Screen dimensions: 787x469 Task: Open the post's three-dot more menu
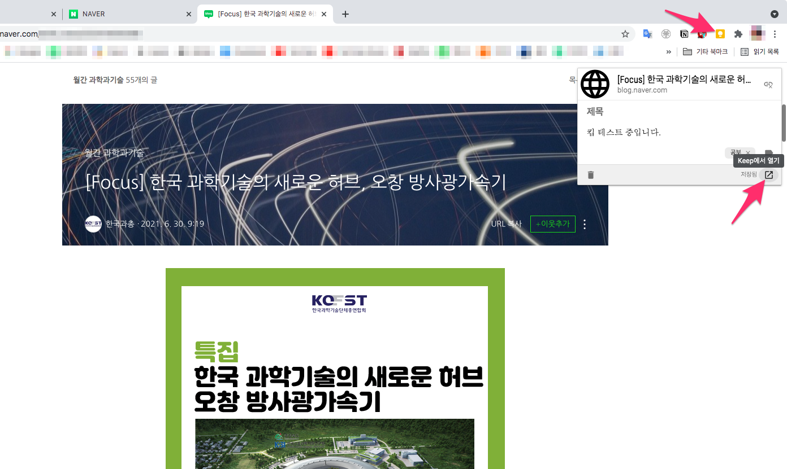(x=585, y=224)
